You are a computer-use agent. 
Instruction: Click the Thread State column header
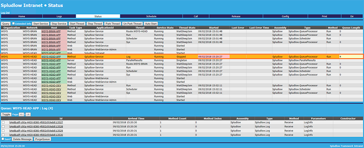tap(187, 28)
